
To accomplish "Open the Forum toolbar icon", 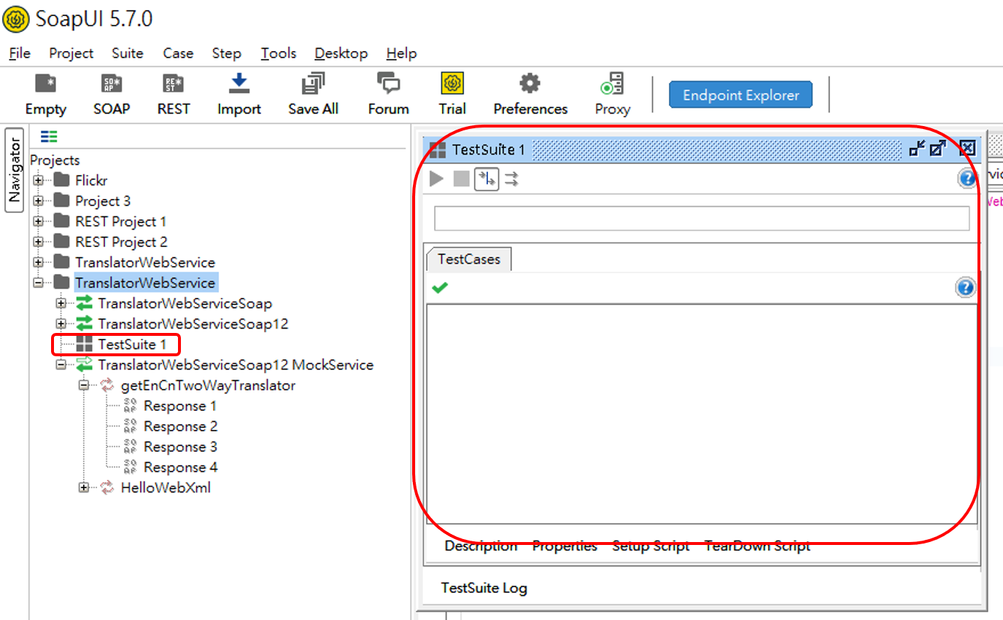I will [x=388, y=85].
